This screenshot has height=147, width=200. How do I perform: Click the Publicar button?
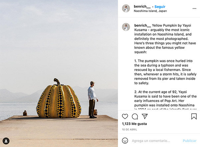[x=189, y=141]
